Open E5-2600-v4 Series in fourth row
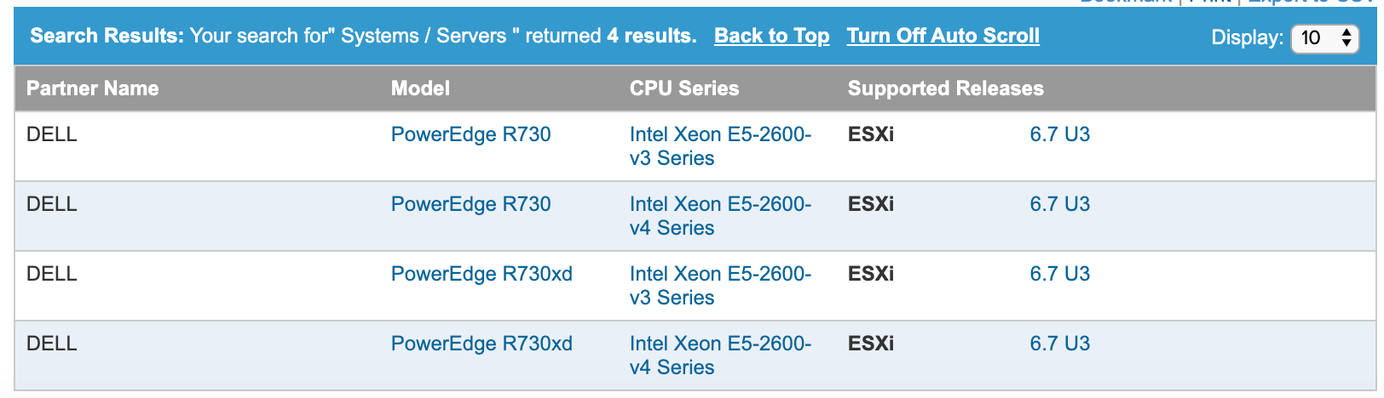 tap(720, 355)
